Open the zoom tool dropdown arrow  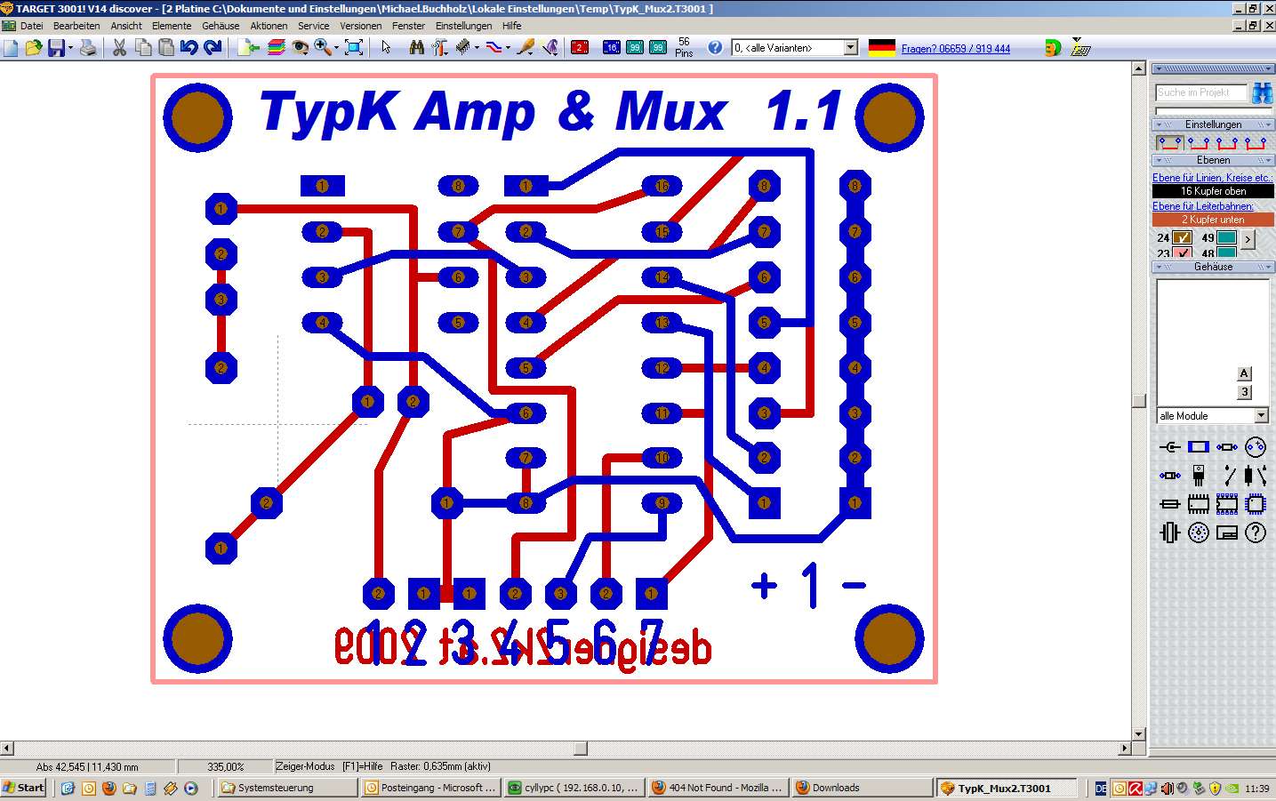[336, 48]
